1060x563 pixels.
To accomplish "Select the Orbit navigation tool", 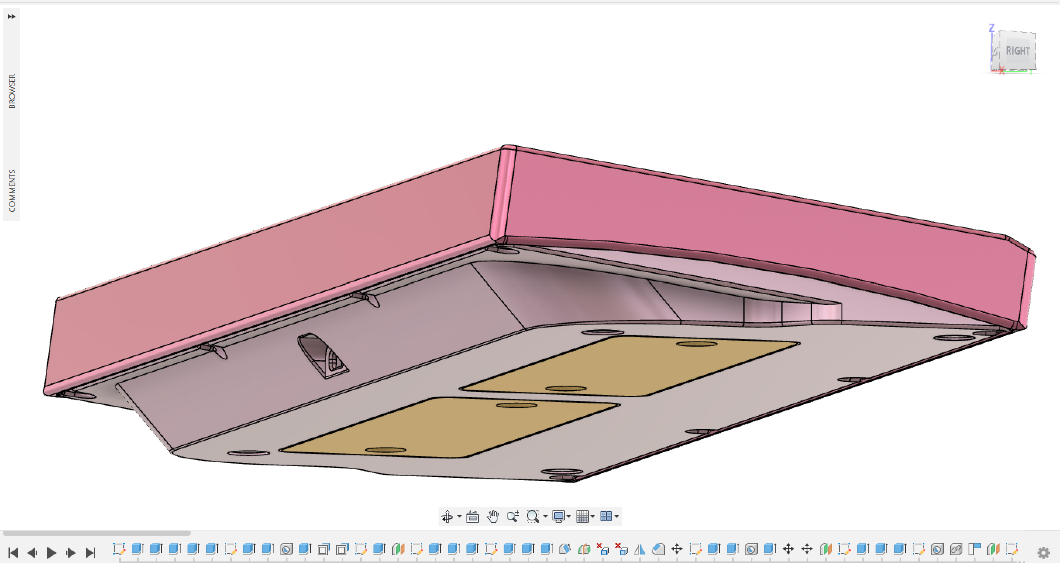I will 447,516.
